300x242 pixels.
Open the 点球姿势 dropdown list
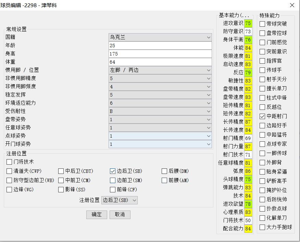160,136
